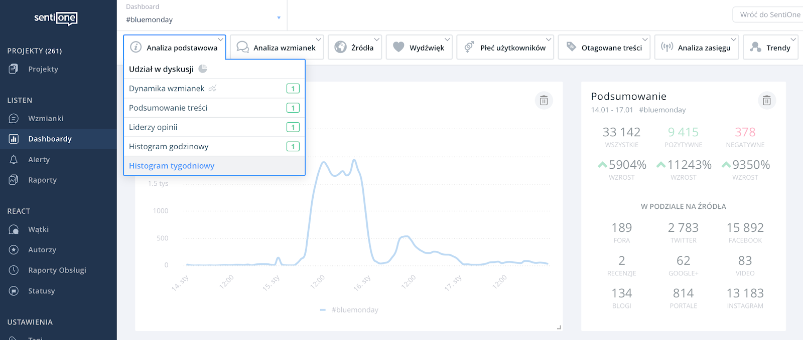This screenshot has width=803, height=340.
Task: Click the Wzmianki speech bubble icon
Action: point(14,119)
